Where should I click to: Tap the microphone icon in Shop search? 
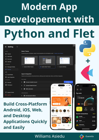(x=67, y=91)
